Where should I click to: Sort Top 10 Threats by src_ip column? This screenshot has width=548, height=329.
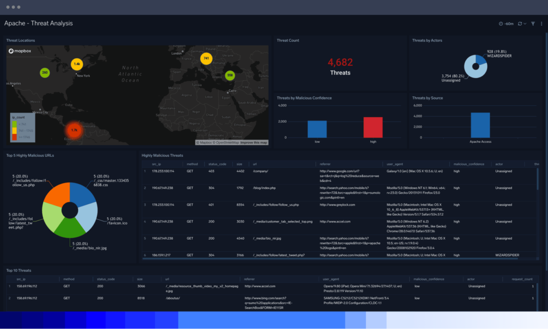pyautogui.click(x=21, y=279)
